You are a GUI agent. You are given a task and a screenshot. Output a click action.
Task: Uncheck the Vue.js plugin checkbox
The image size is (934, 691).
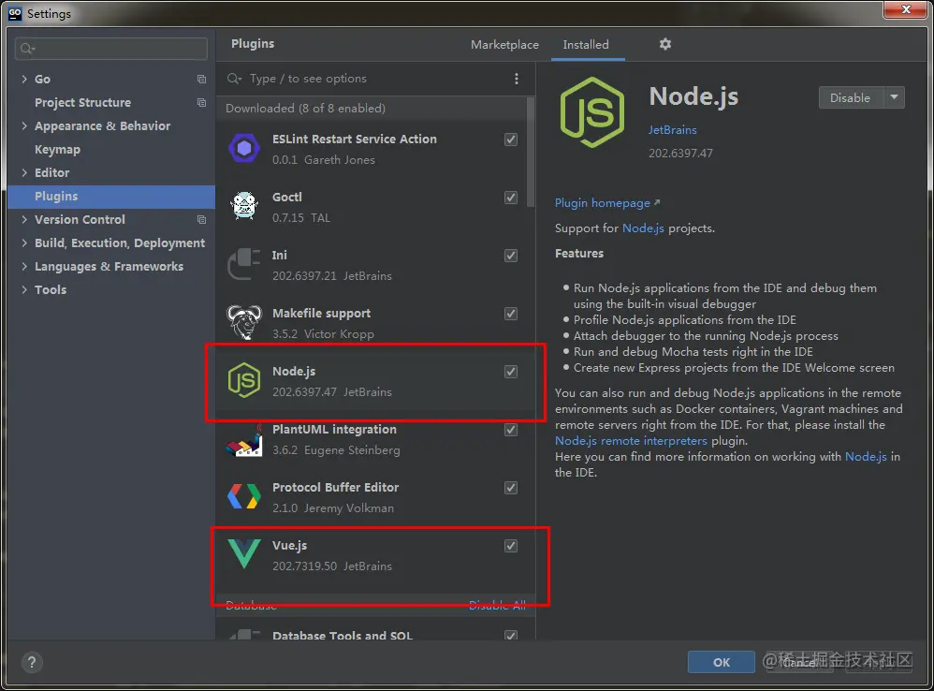coord(510,546)
